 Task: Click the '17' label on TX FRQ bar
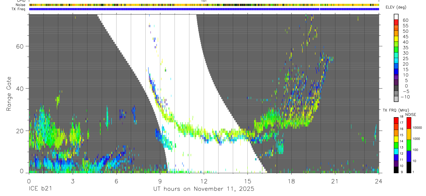[x=401, y=123]
